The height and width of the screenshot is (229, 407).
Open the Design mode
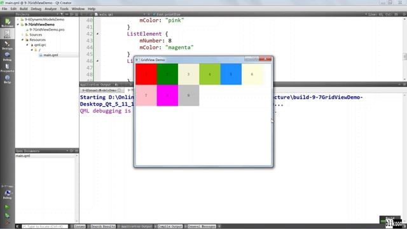pos(7,45)
